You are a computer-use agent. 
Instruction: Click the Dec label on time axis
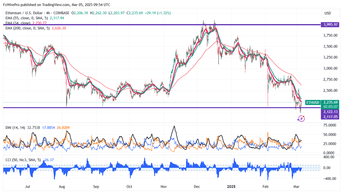[197, 187]
